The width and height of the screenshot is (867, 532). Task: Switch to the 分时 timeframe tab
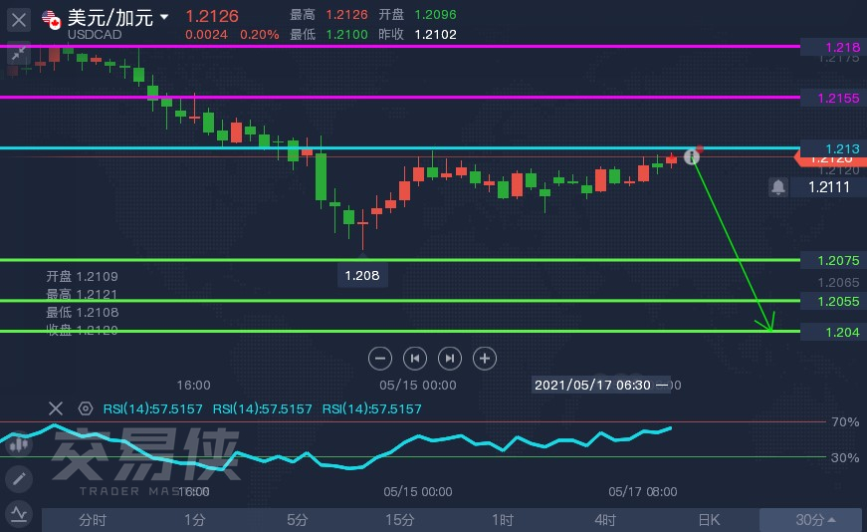point(93,520)
